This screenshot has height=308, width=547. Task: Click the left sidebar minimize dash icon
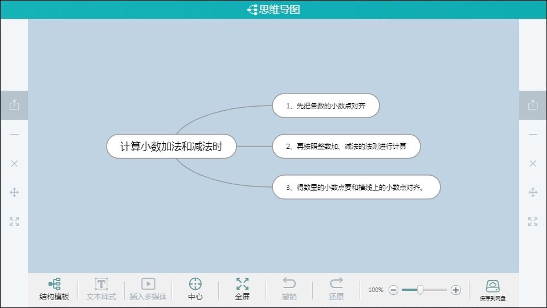(x=14, y=134)
